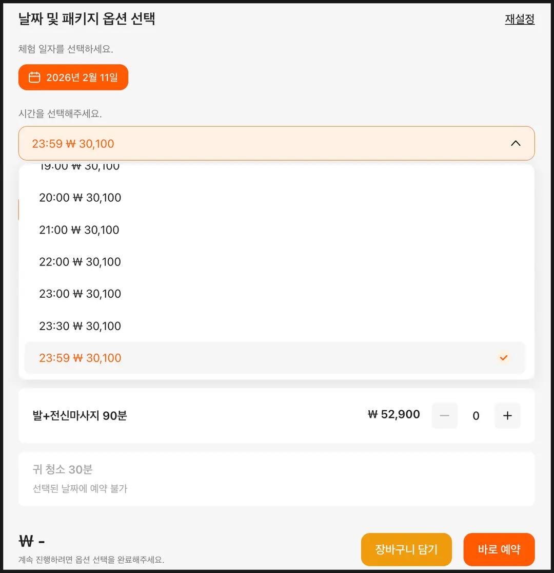Click the calendar icon in date button
The width and height of the screenshot is (554, 573).
click(x=34, y=78)
